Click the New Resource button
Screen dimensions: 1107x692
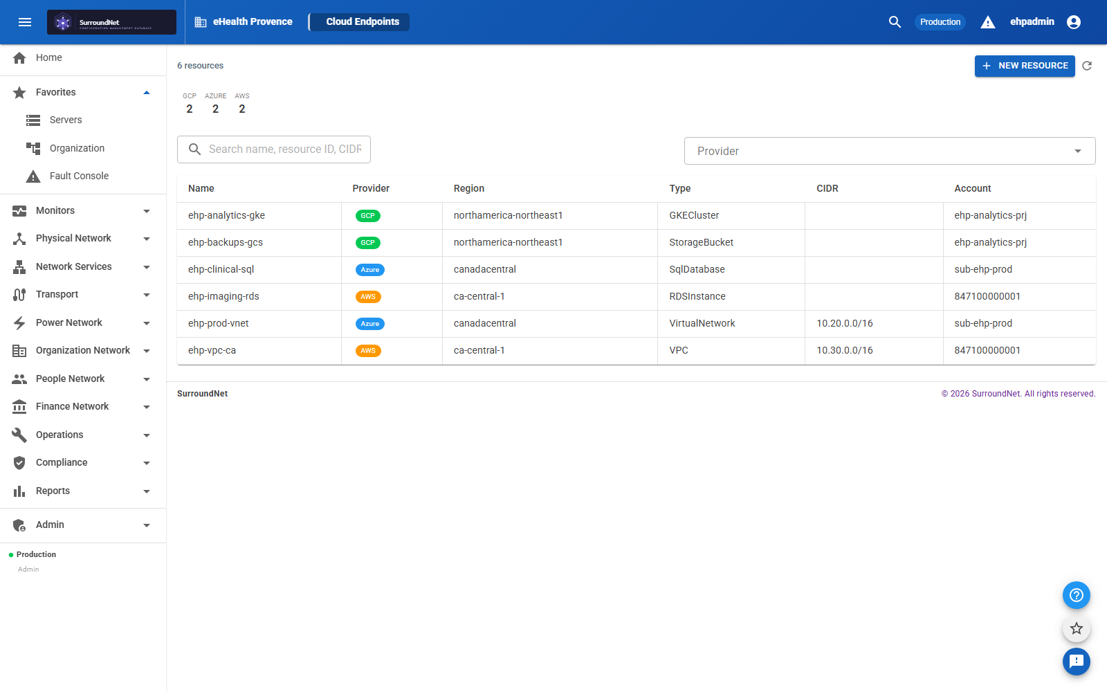coord(1025,66)
